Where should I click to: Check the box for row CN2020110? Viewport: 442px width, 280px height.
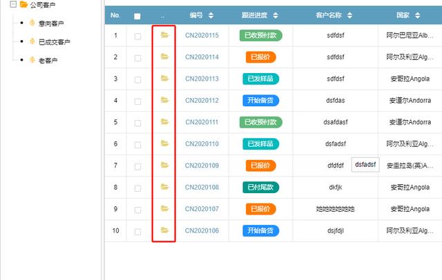(137, 145)
